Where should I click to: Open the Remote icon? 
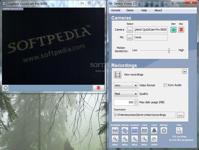click(125, 130)
